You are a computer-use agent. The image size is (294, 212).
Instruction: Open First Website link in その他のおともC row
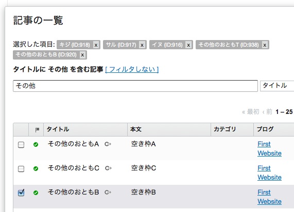point(269,173)
